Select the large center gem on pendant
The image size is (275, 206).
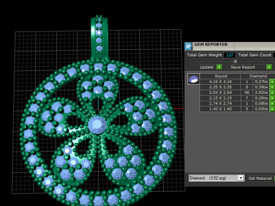[x=97, y=125]
